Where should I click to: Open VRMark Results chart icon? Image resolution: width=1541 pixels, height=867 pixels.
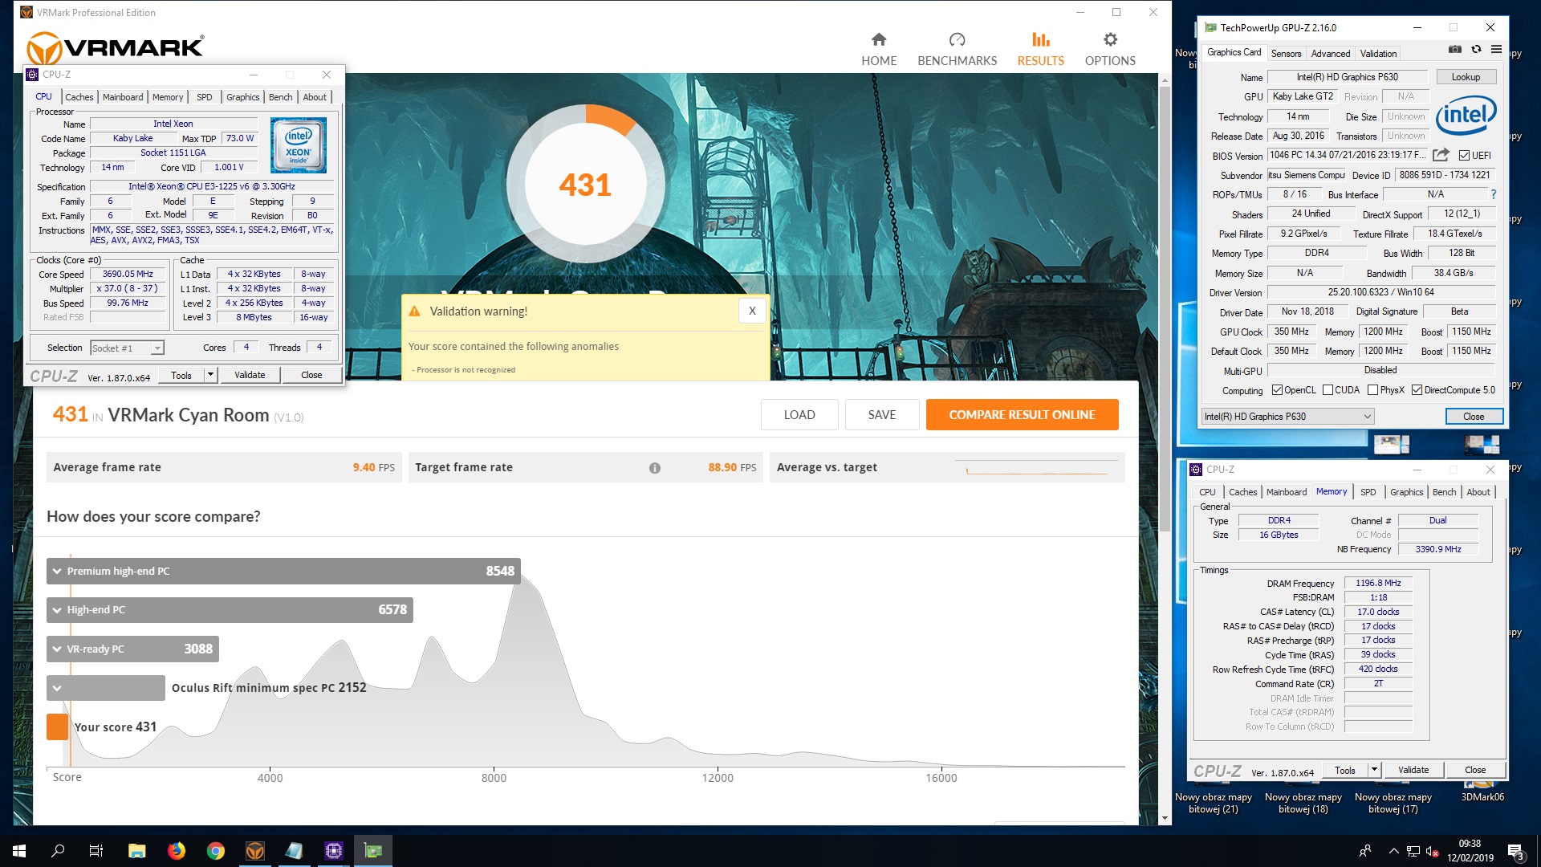point(1040,39)
